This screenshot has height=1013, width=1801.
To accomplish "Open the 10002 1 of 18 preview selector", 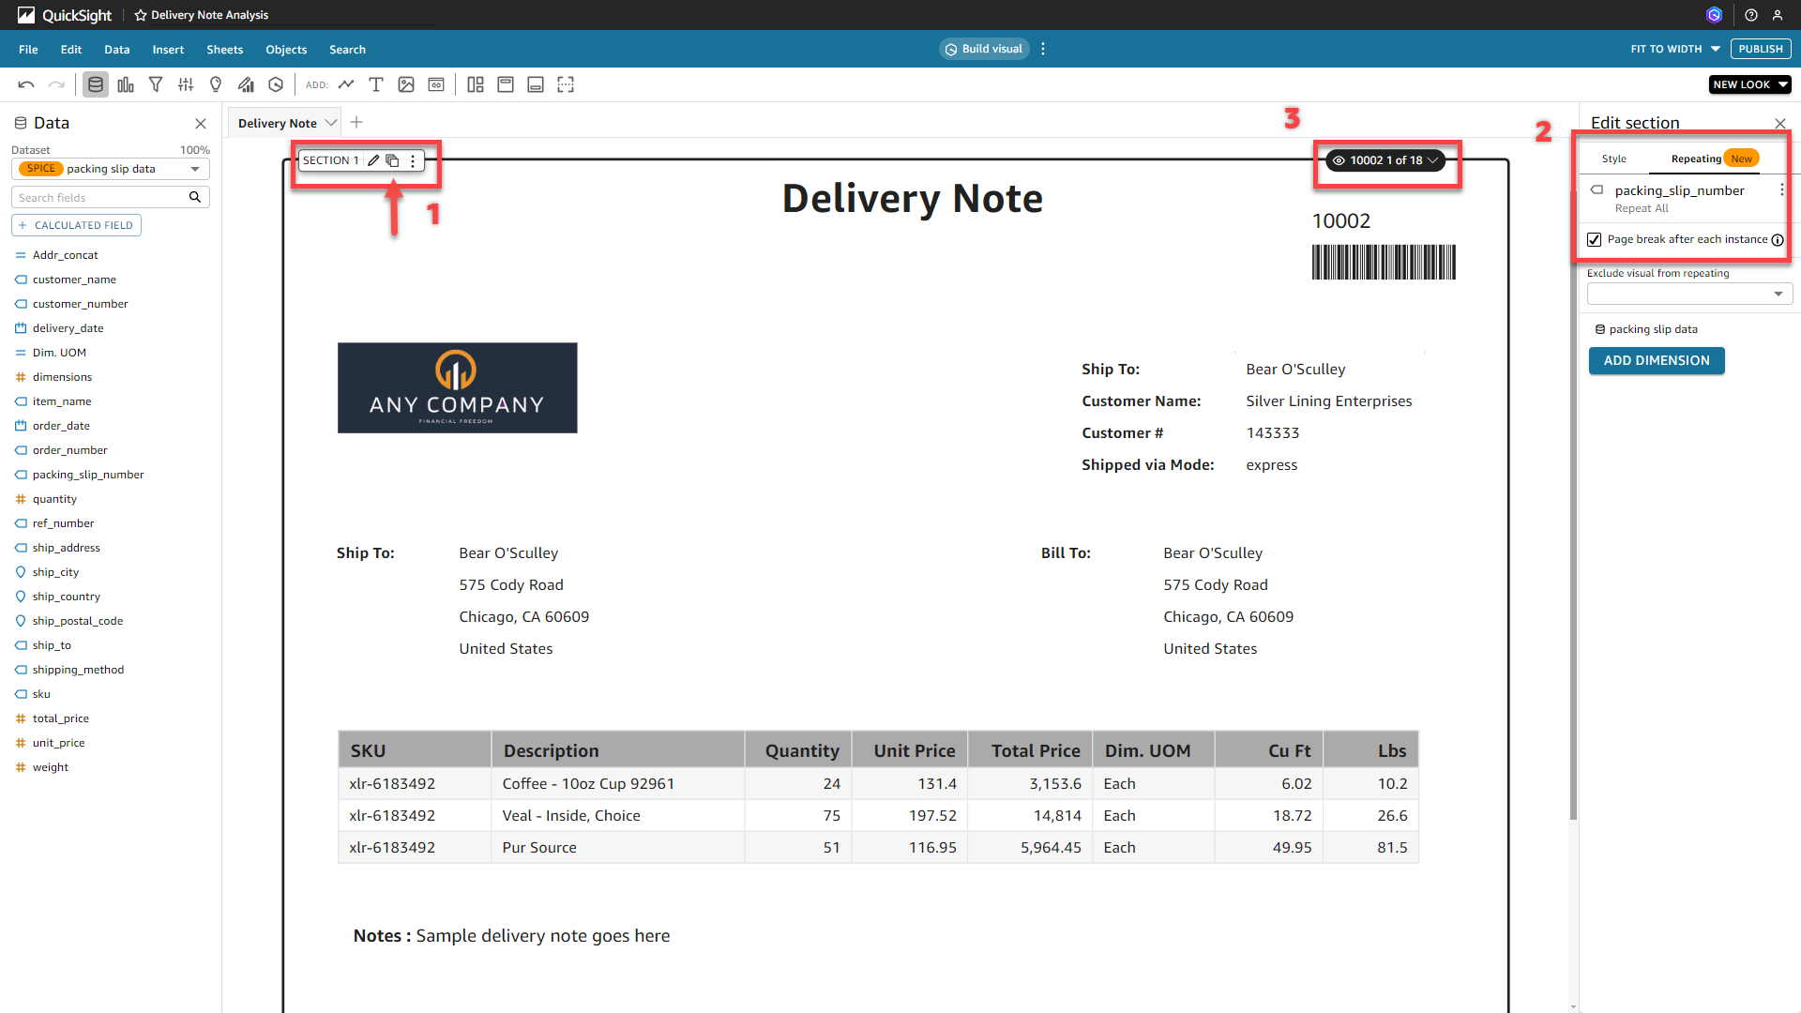I will click(1385, 160).
